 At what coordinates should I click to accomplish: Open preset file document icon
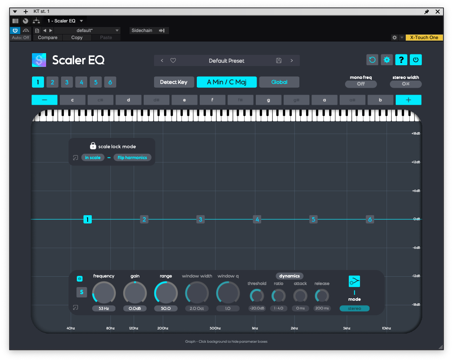(x=37, y=30)
